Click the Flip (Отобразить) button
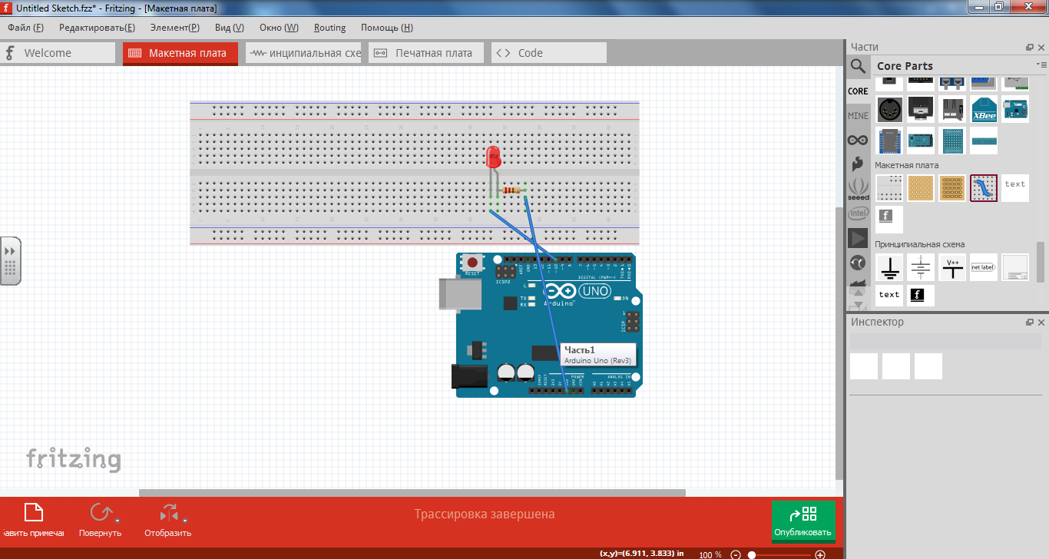 pyautogui.click(x=167, y=519)
